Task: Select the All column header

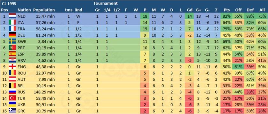Action: [x=262, y=10]
